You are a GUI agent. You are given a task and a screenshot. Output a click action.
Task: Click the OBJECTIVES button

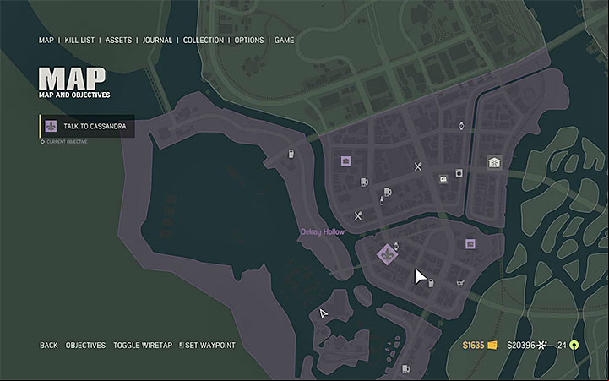pos(85,346)
